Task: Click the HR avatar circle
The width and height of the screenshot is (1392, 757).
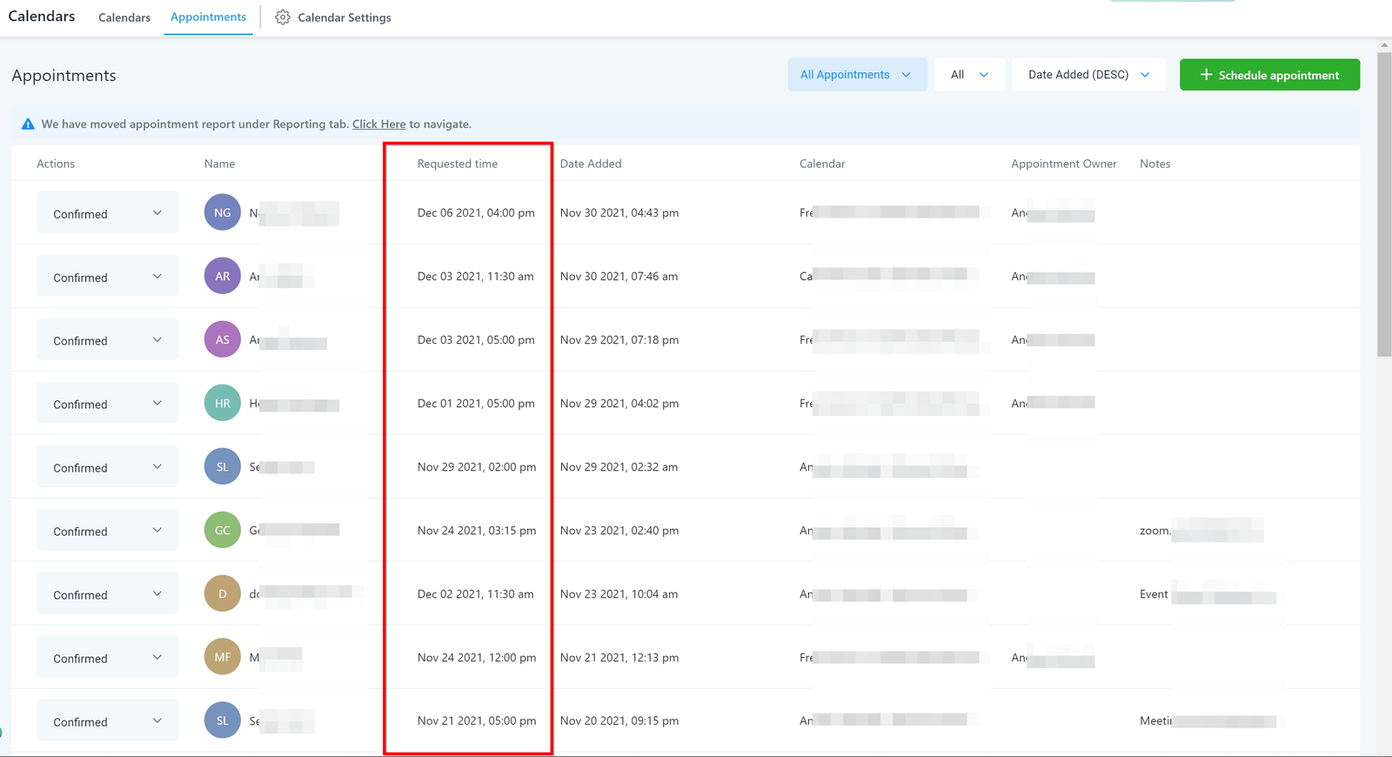Action: (x=223, y=403)
